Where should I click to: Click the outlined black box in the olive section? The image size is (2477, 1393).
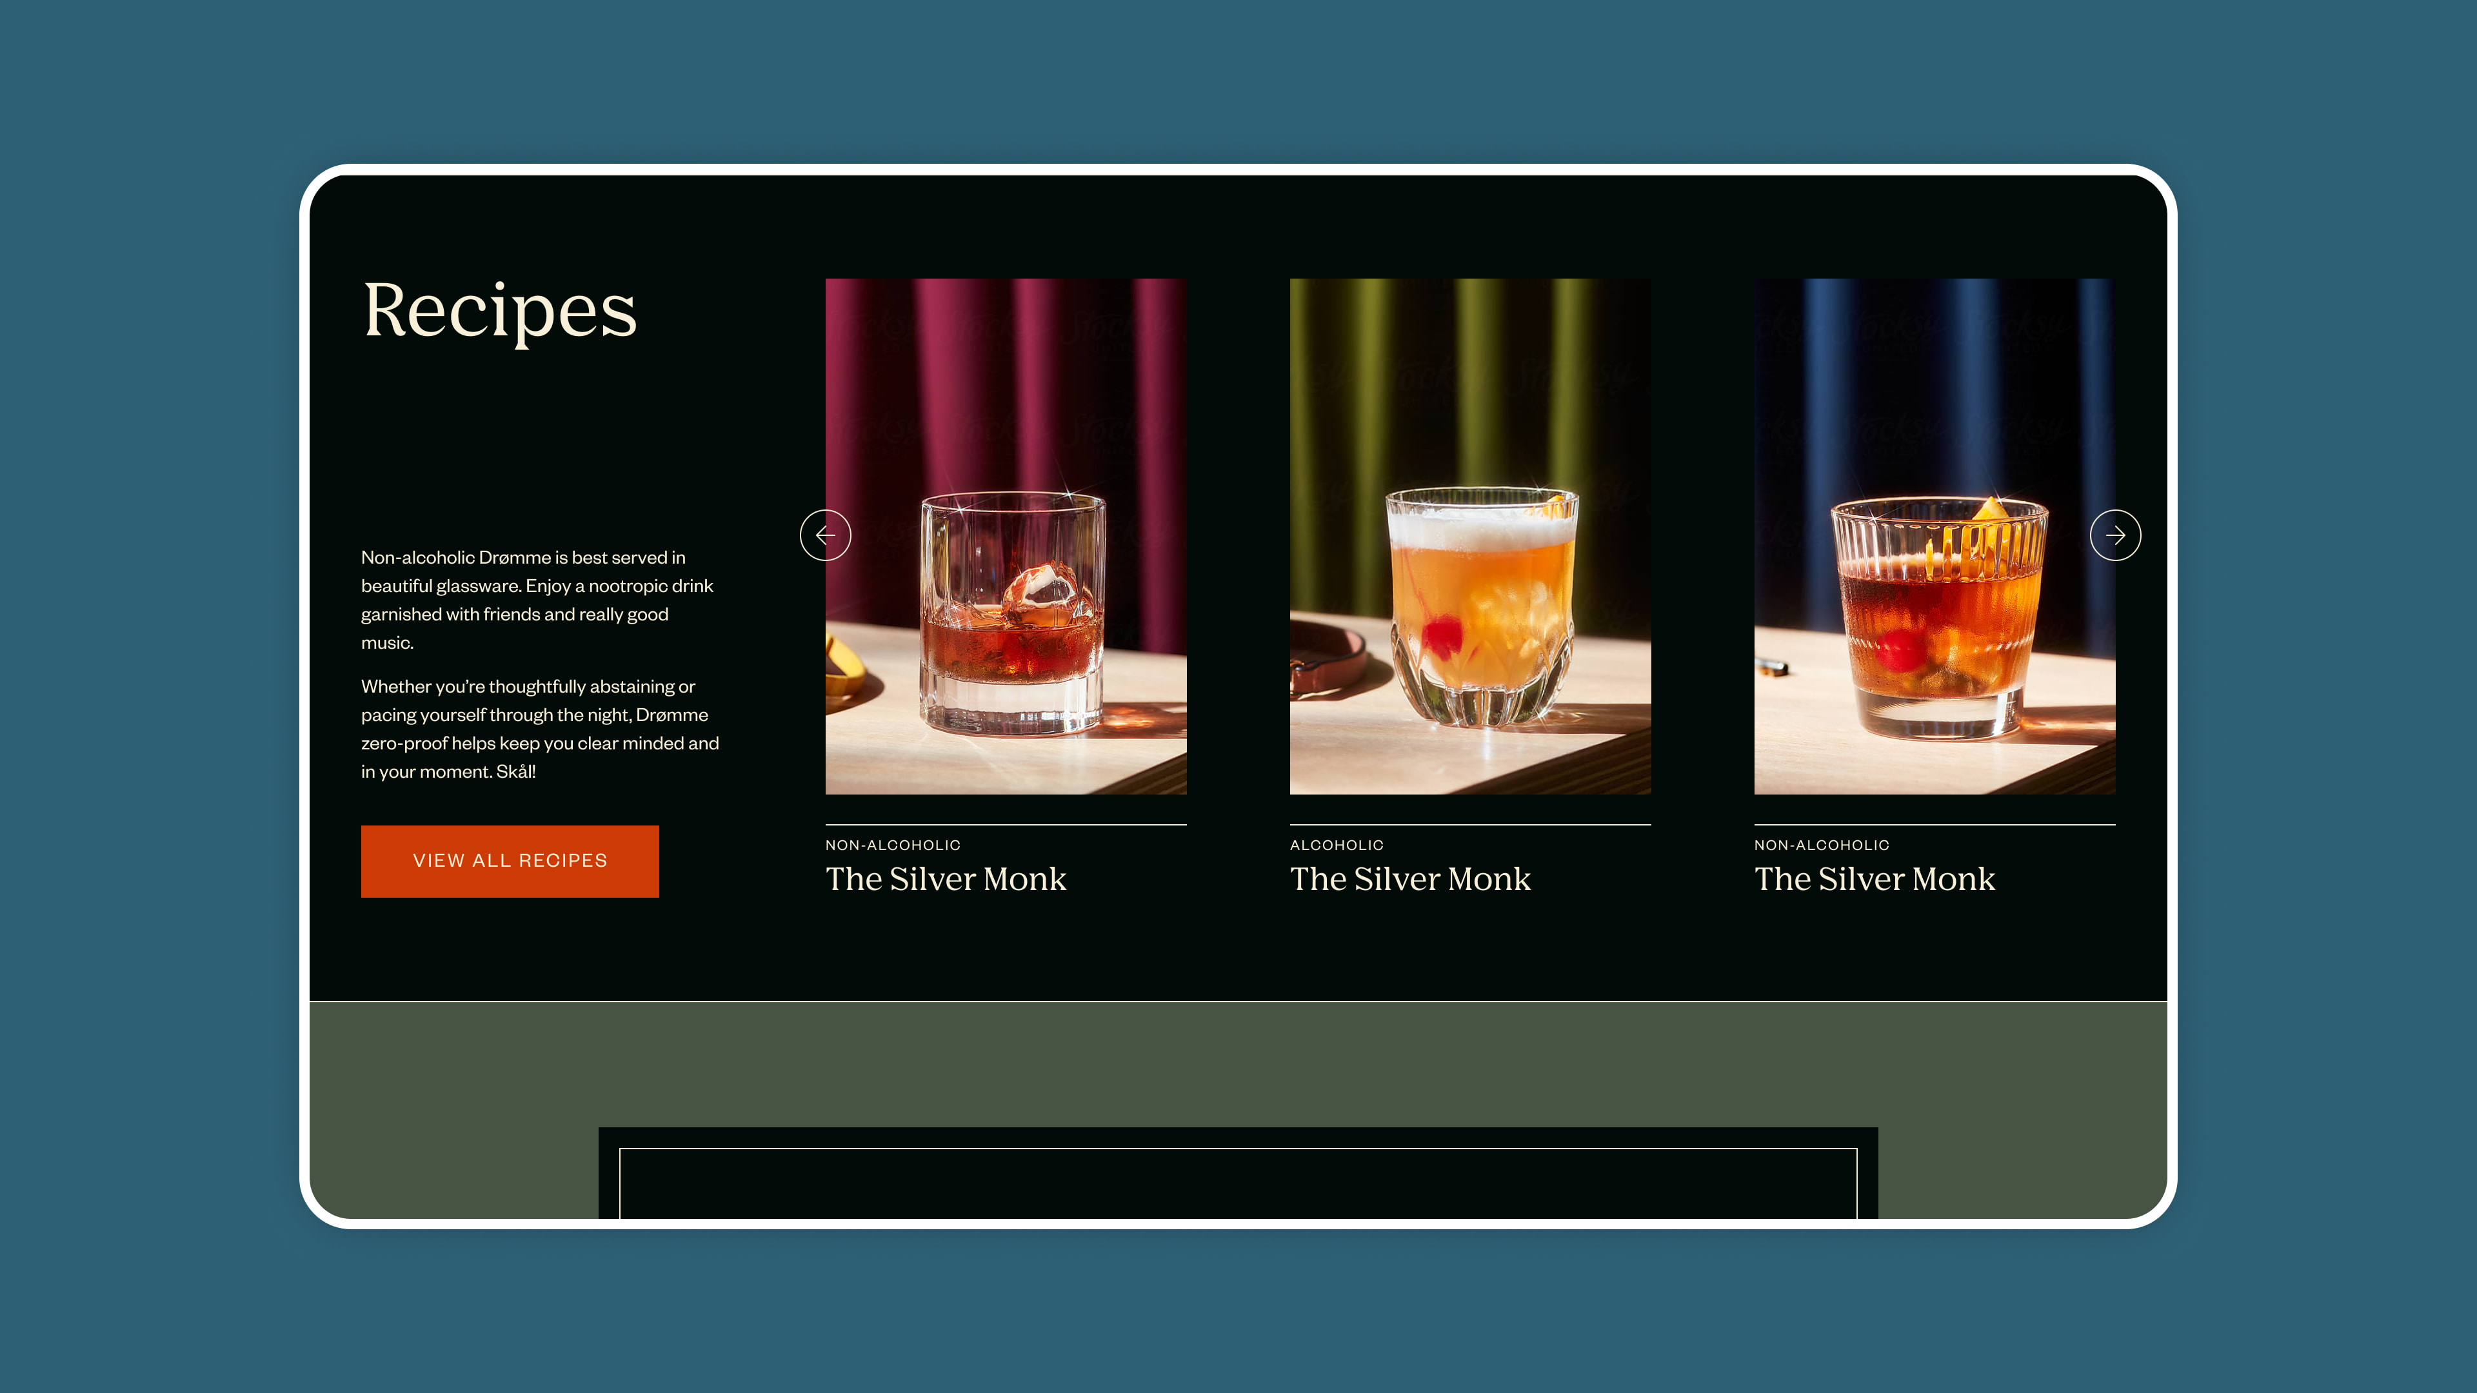click(1238, 1183)
